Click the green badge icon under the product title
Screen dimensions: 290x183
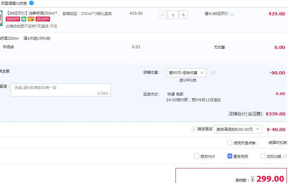click(x=24, y=19)
